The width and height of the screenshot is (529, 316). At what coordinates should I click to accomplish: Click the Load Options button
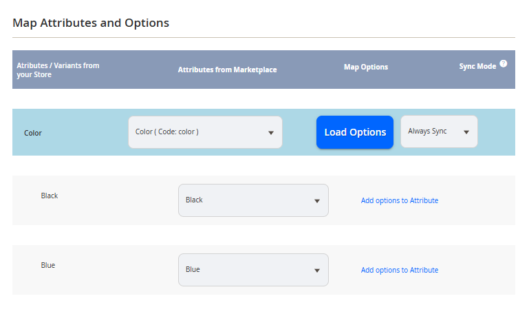pyautogui.click(x=355, y=132)
